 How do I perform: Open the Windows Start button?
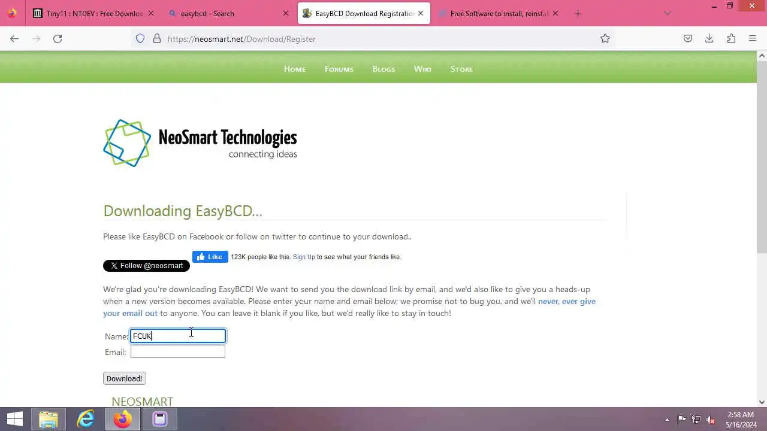15,419
